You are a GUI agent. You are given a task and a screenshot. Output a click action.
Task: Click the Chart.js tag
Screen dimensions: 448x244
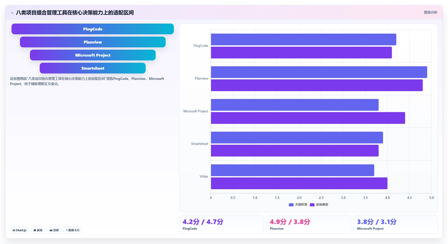click(19, 230)
